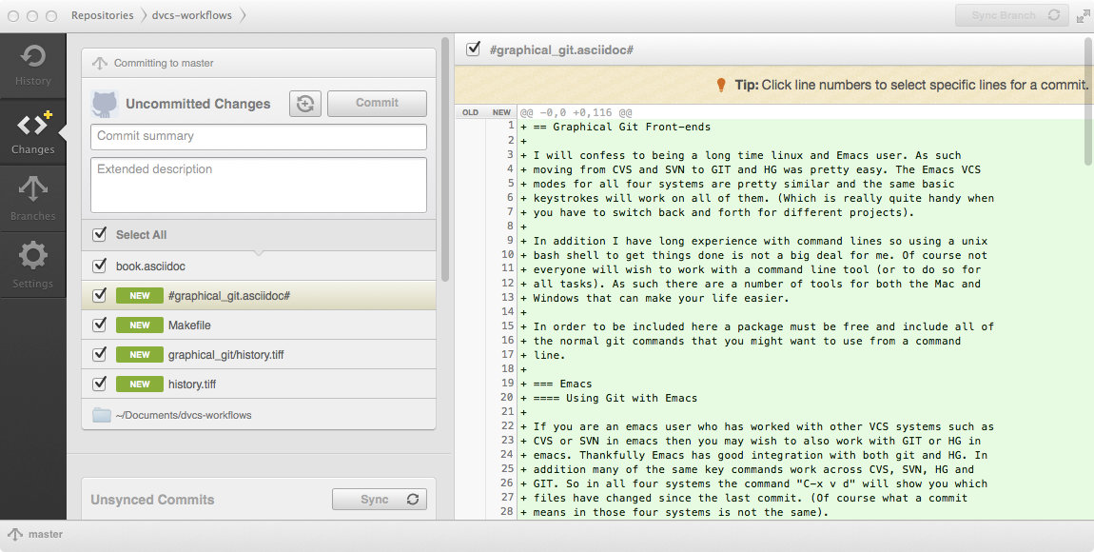Click NEW badge beside history.tiff

click(140, 384)
